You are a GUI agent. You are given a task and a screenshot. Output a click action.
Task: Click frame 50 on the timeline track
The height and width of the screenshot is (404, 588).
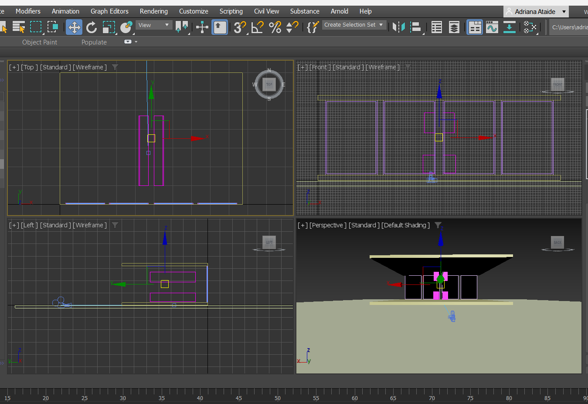(x=277, y=391)
